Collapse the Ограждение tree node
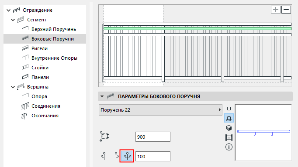The width and height of the screenshot is (298, 167). 9,10
